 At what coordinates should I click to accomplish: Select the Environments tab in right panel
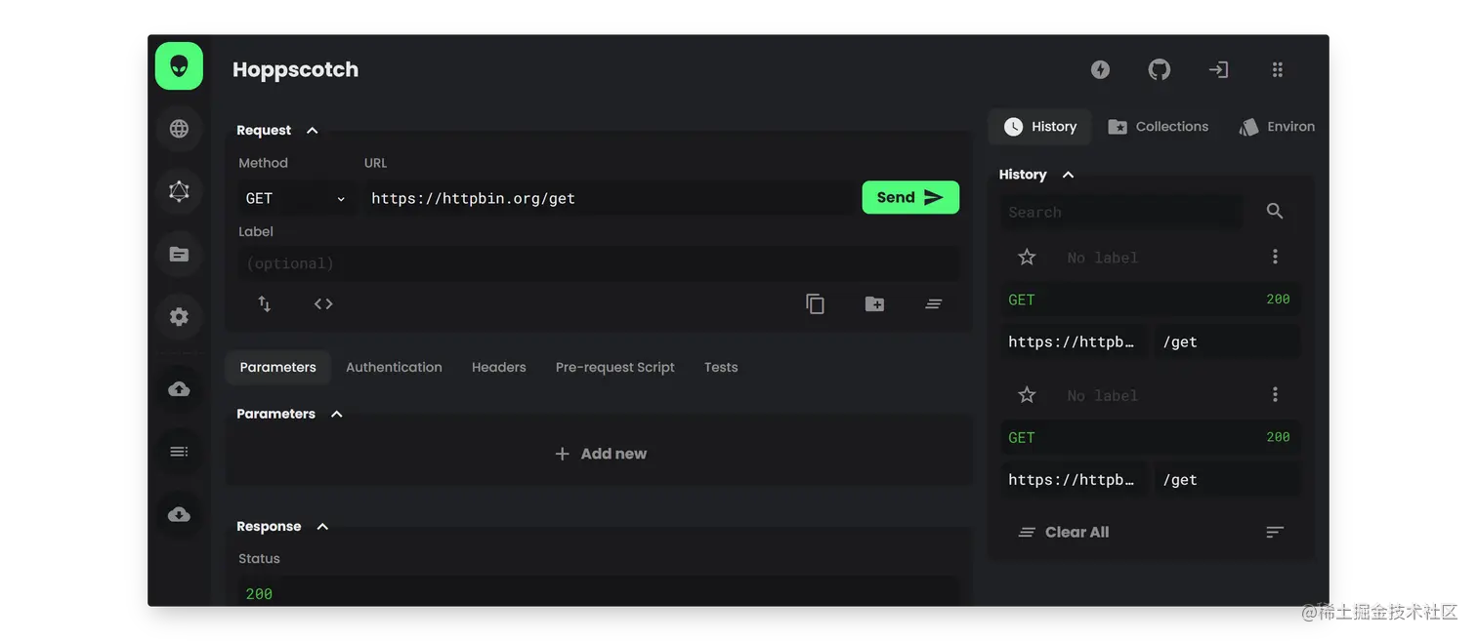(x=1277, y=127)
